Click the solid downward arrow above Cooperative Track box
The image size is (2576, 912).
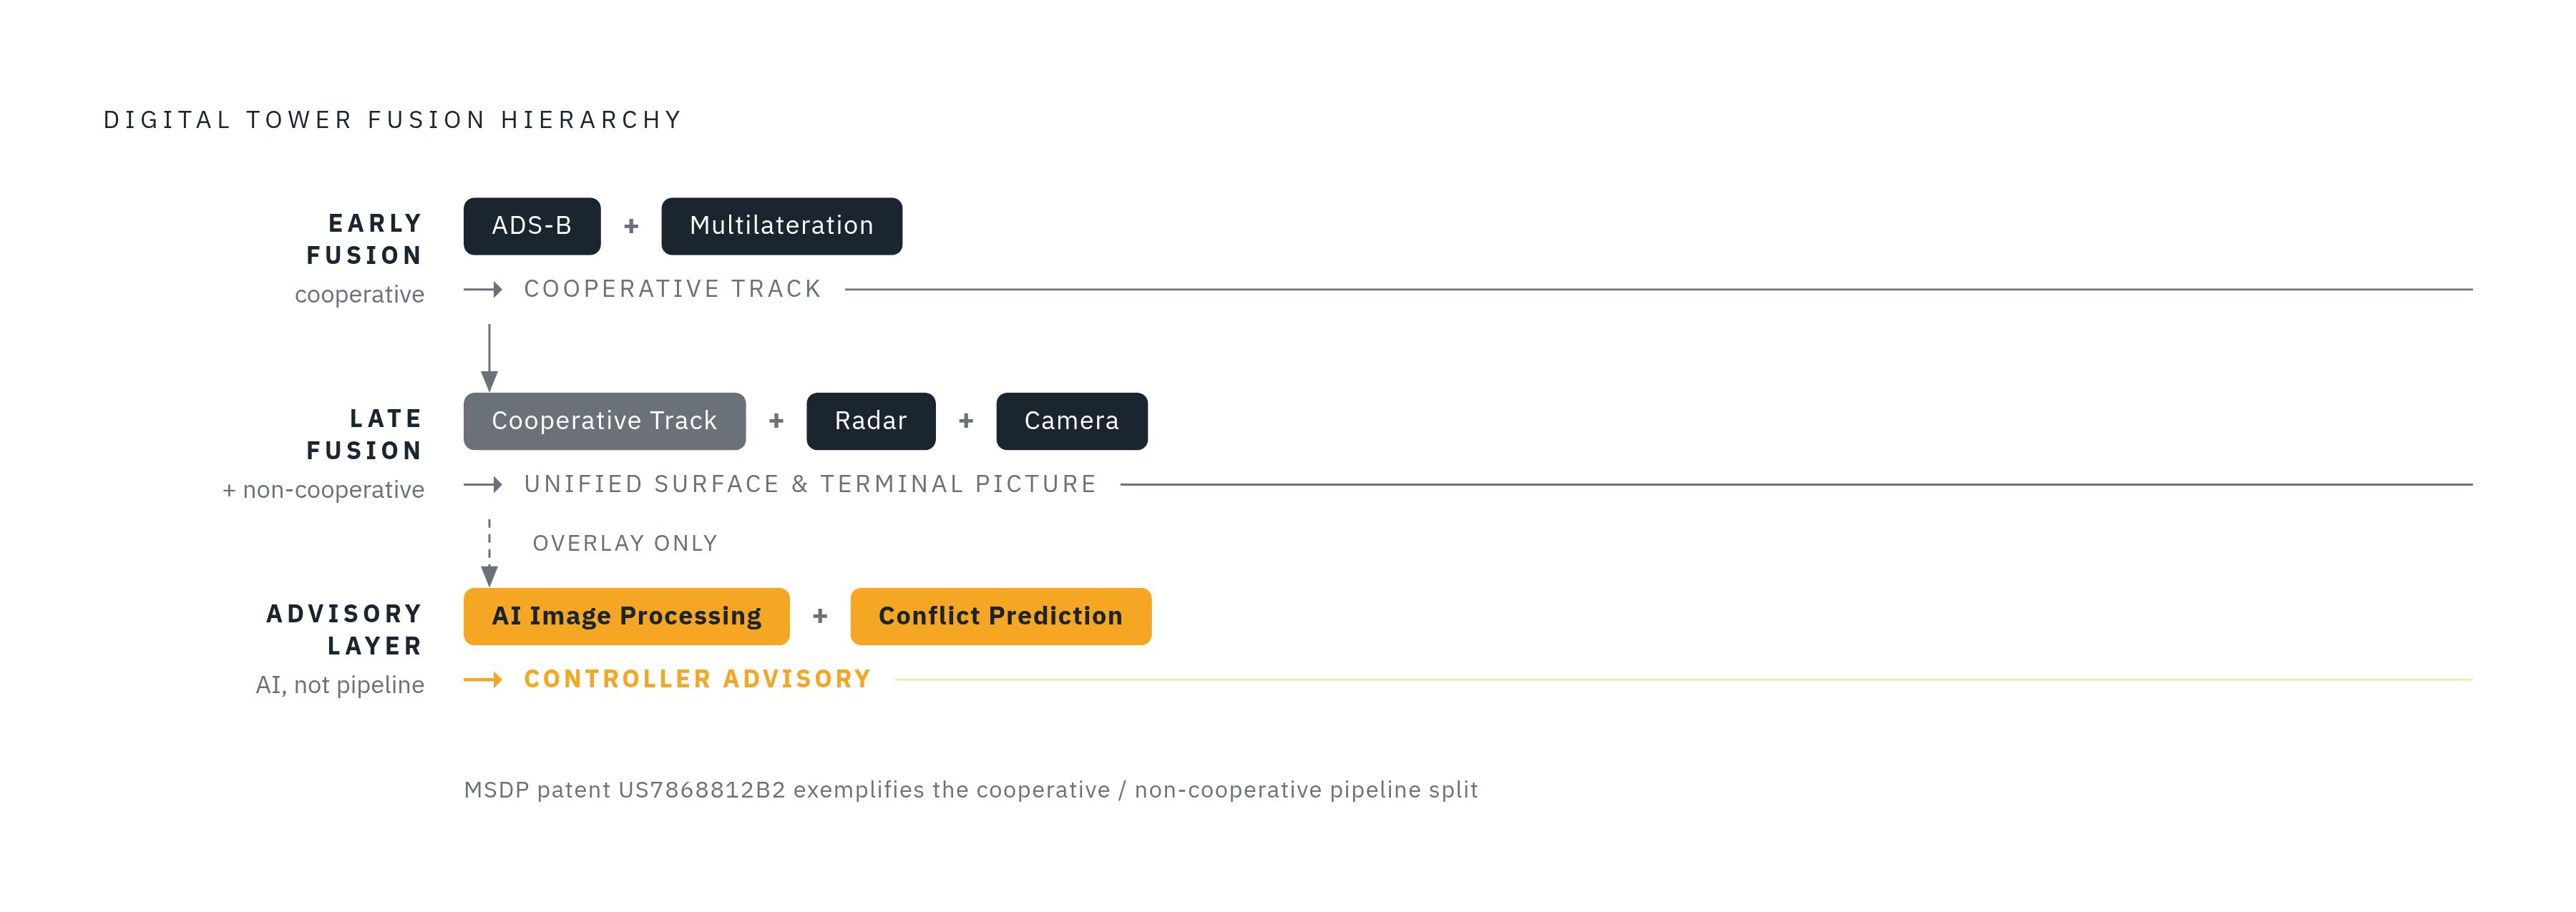(x=489, y=357)
